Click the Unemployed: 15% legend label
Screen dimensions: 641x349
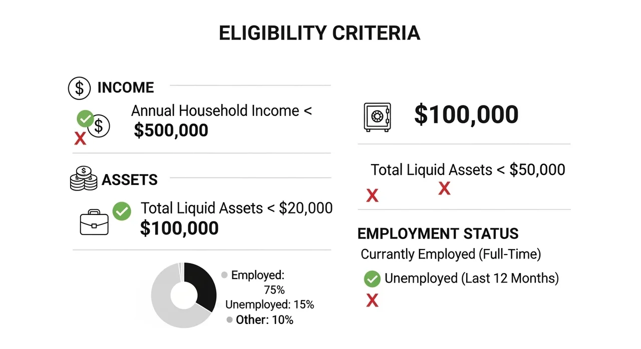[x=269, y=304]
